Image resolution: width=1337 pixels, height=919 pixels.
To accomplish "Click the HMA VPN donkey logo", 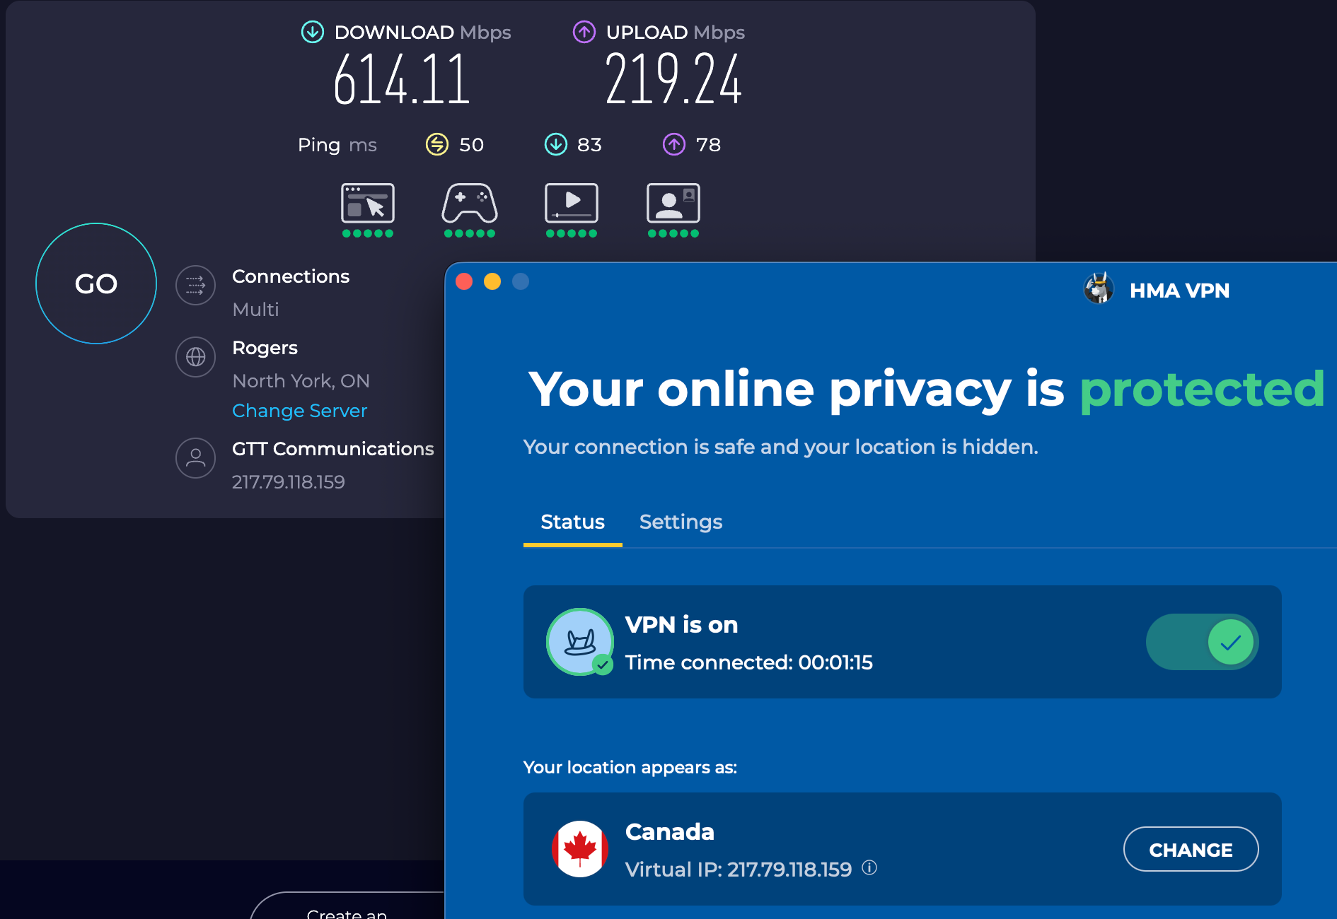I will point(1098,290).
